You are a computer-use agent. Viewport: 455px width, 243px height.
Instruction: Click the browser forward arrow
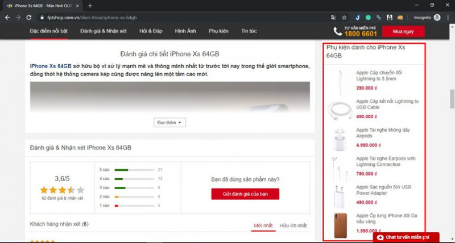click(18, 18)
